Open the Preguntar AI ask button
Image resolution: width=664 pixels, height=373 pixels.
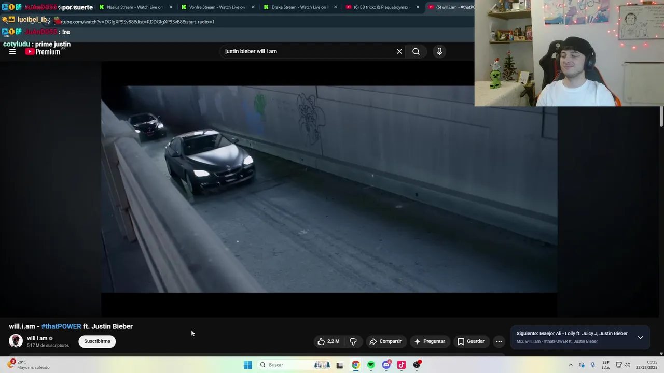(x=430, y=341)
